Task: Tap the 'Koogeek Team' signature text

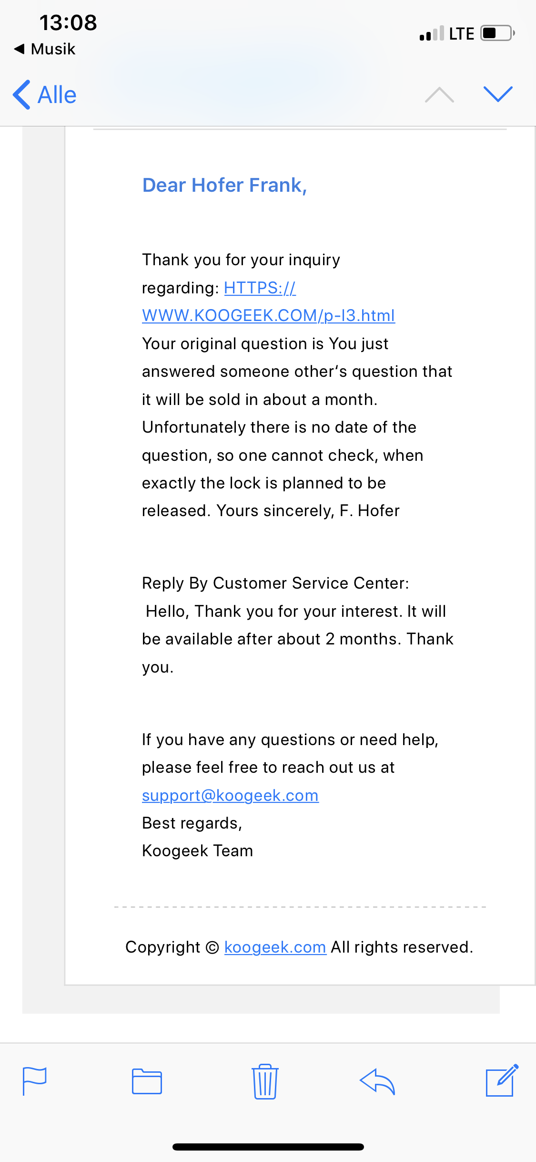Action: (197, 851)
